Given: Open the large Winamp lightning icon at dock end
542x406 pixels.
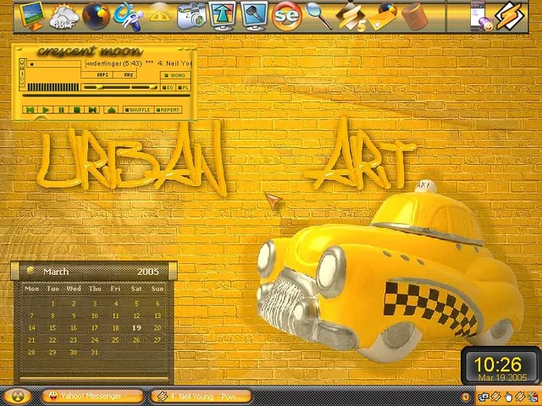Looking at the screenshot, I should (510, 16).
